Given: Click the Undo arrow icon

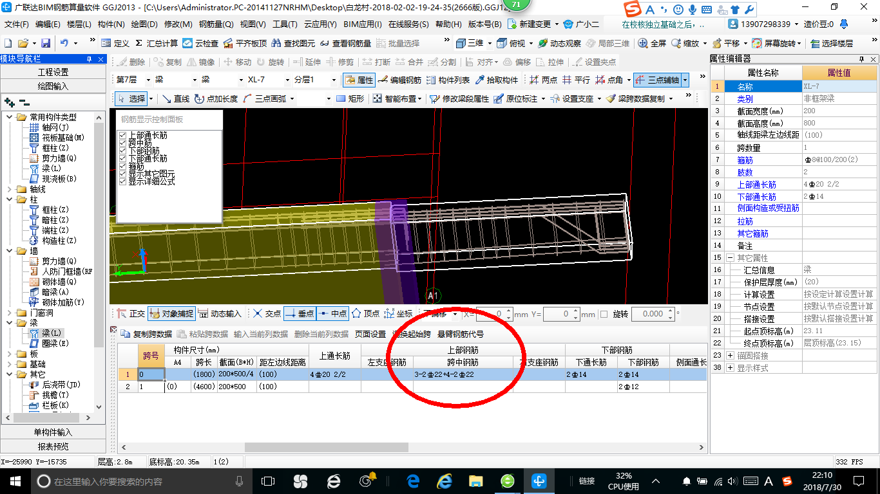Looking at the screenshot, I should pyautogui.click(x=64, y=43).
